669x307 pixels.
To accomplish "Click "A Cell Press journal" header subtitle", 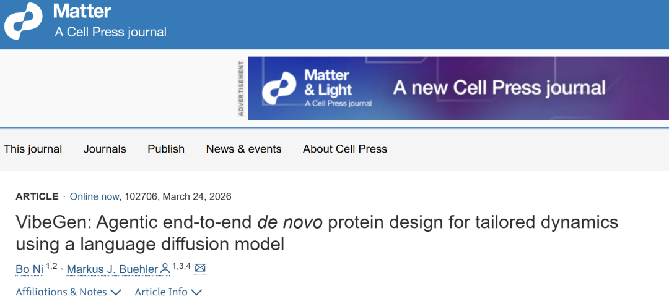I will click(110, 32).
